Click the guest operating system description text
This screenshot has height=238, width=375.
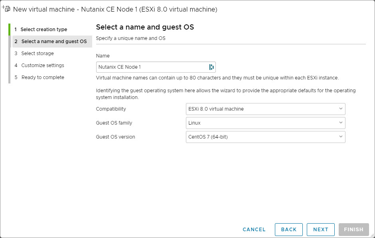pyautogui.click(x=226, y=94)
